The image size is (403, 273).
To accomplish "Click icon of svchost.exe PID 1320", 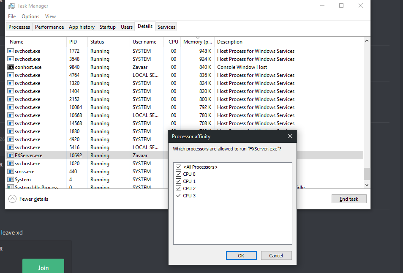I will [x=11, y=83].
